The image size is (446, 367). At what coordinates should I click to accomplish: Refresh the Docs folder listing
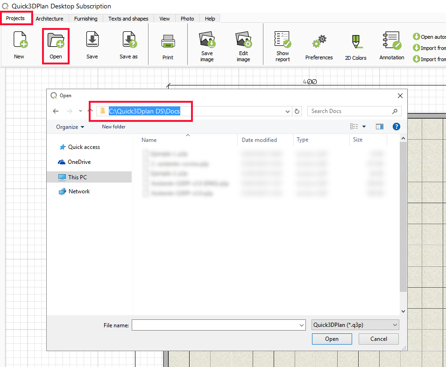[297, 111]
